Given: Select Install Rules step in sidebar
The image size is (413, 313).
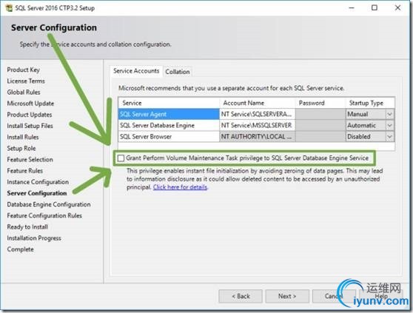Looking at the screenshot, I should [x=23, y=137].
